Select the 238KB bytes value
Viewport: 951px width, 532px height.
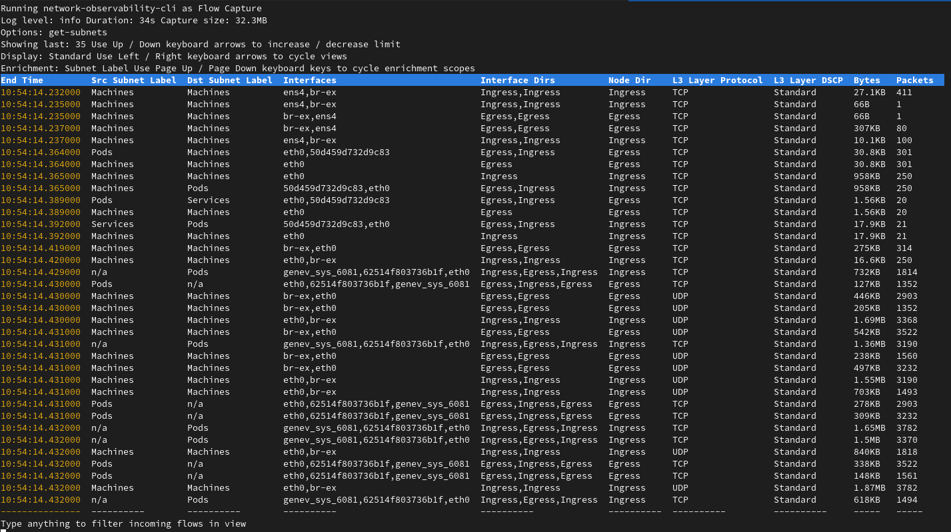click(x=867, y=356)
